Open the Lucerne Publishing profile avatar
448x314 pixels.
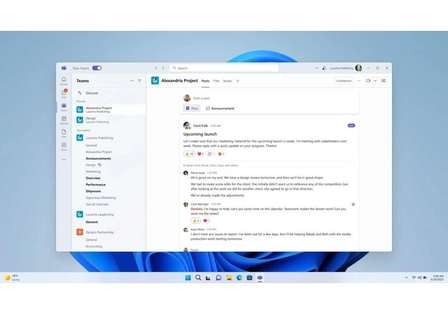pyautogui.click(x=358, y=68)
